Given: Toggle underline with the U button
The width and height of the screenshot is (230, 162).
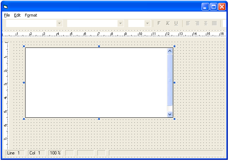Looking at the screenshot, I should (x=176, y=23).
